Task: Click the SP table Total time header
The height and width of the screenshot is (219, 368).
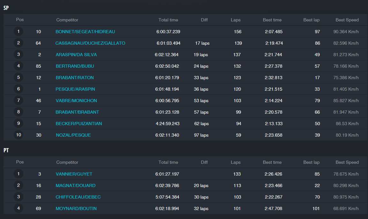Action: click(x=168, y=20)
